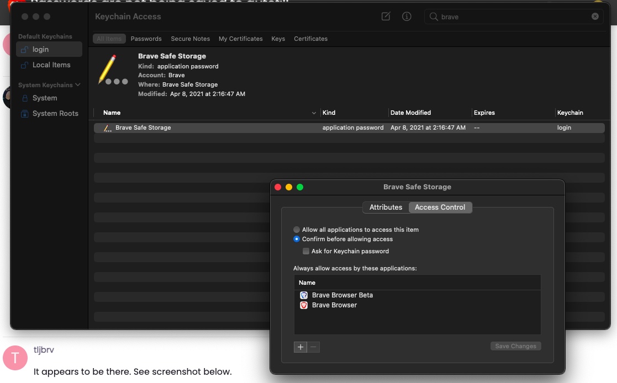Zoom the Brave Safe Storage dialog window
This screenshot has width=617, height=383.
[300, 187]
